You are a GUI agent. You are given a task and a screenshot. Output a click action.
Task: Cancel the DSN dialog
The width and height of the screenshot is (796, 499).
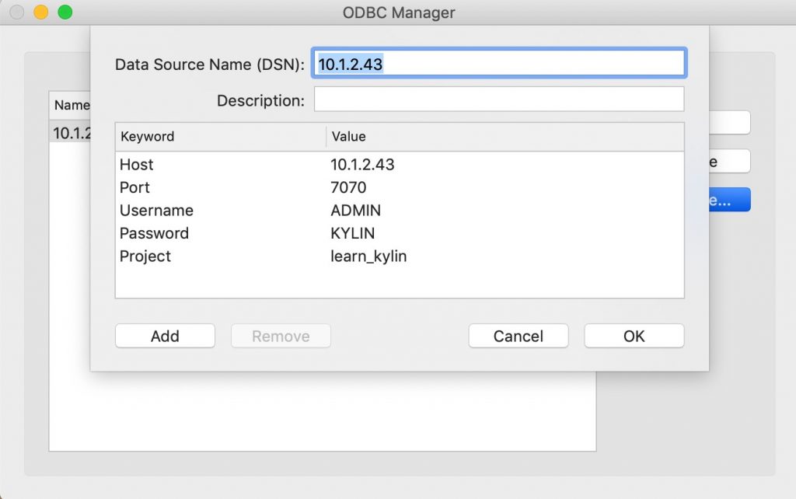pyautogui.click(x=518, y=336)
